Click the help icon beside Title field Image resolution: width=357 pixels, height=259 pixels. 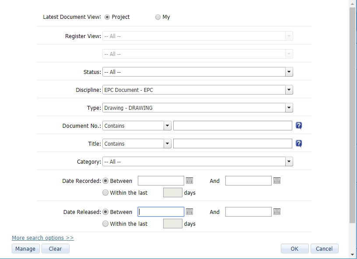click(298, 143)
